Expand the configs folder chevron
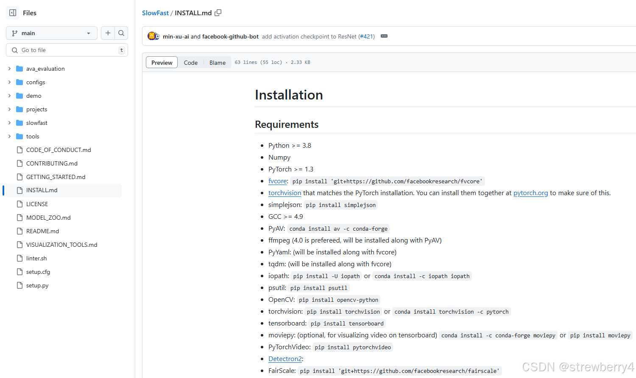 9,82
